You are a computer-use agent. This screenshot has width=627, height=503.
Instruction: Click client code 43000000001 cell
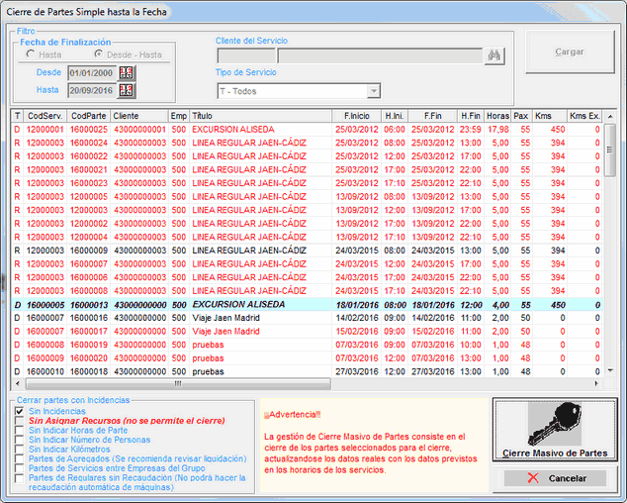coord(139,130)
